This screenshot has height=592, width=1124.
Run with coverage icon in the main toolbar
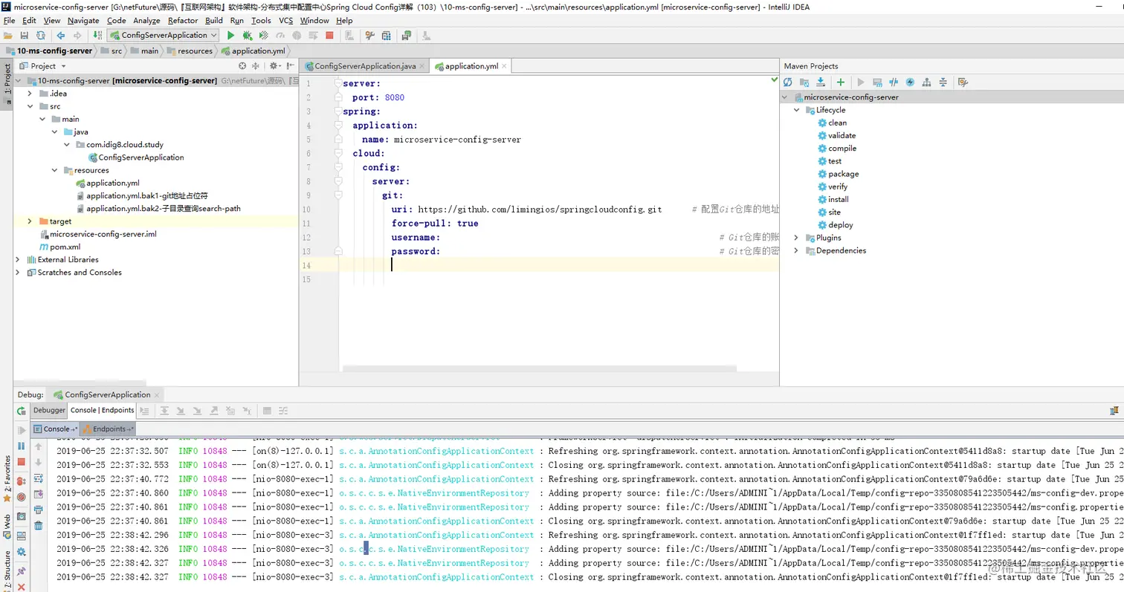click(263, 35)
